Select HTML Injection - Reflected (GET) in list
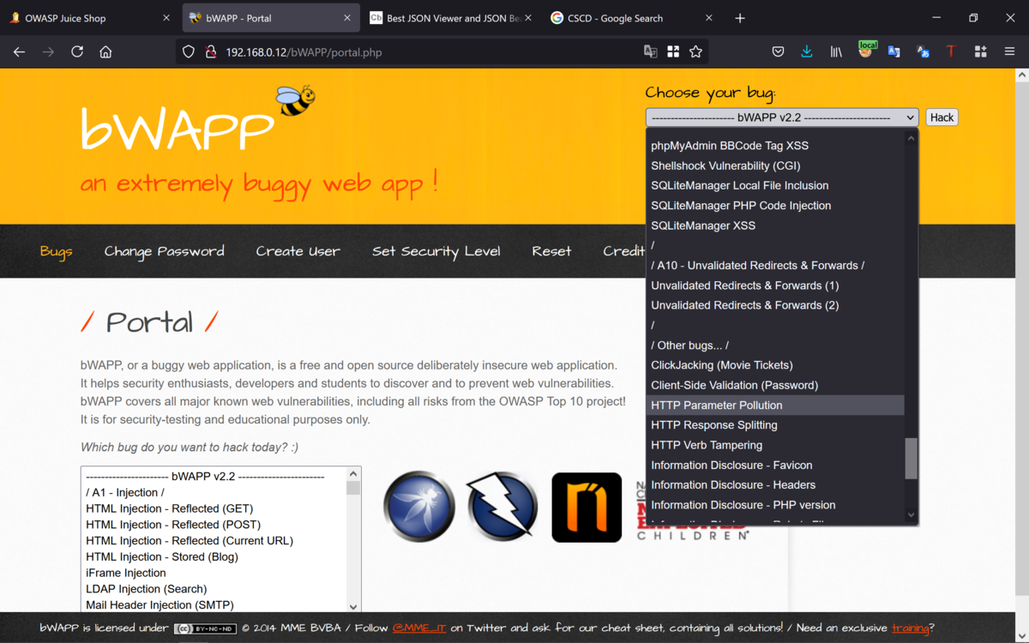 tap(214, 508)
